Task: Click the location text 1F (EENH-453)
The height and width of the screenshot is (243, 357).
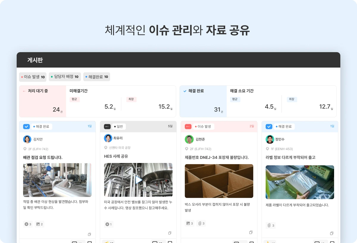Action: click(x=282, y=149)
